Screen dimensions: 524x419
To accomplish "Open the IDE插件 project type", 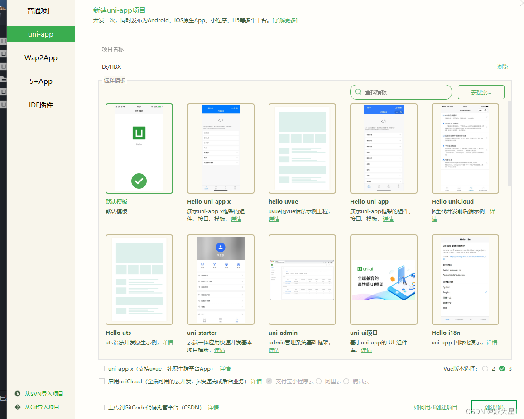I will 41,105.
